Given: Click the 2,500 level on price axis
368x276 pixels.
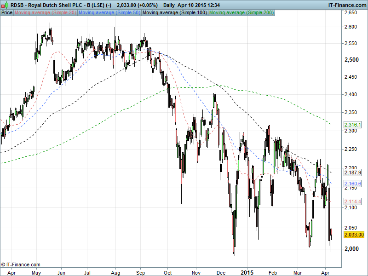Looking at the screenshot, I should pos(351,61).
